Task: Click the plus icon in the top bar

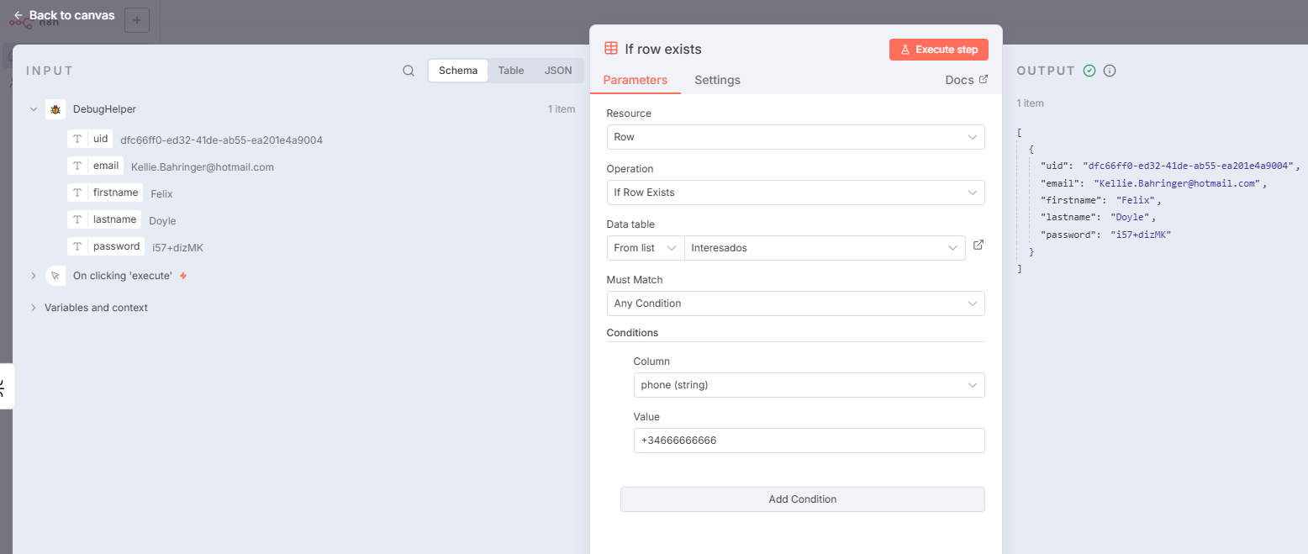Action: (x=137, y=19)
